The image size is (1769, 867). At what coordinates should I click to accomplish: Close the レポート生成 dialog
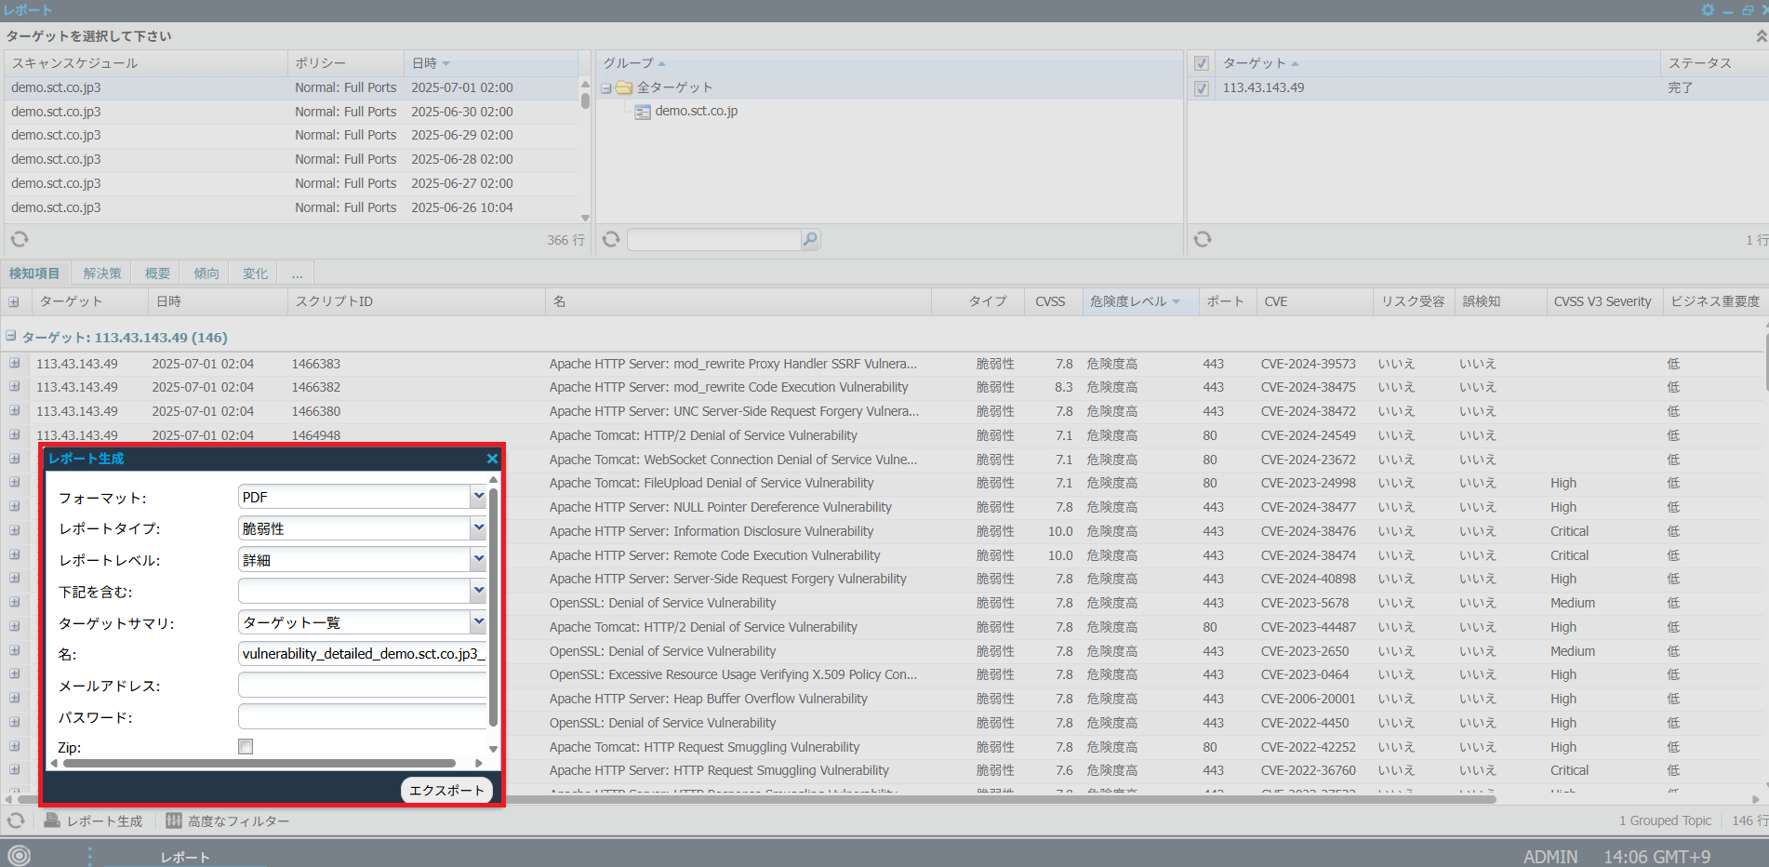[x=492, y=459]
